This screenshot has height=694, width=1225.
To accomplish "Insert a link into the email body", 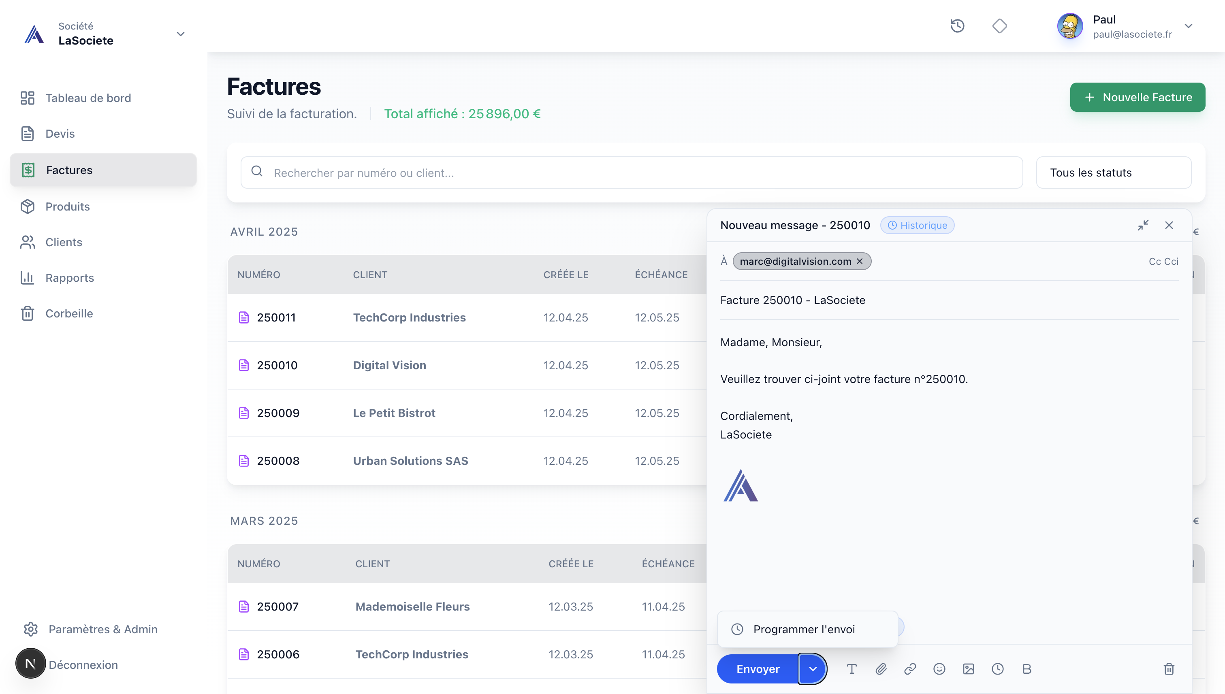I will coord(910,669).
